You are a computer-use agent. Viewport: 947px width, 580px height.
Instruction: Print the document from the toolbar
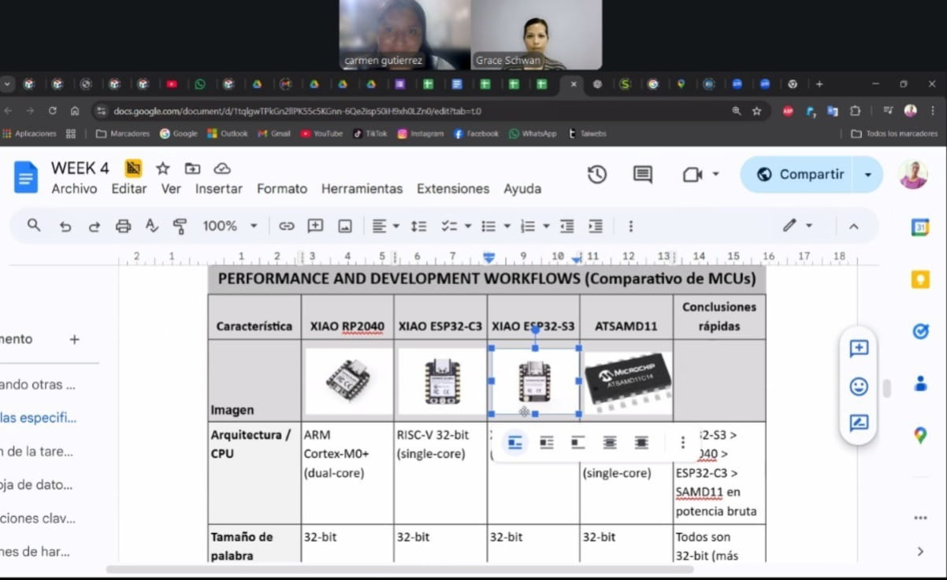click(x=123, y=226)
